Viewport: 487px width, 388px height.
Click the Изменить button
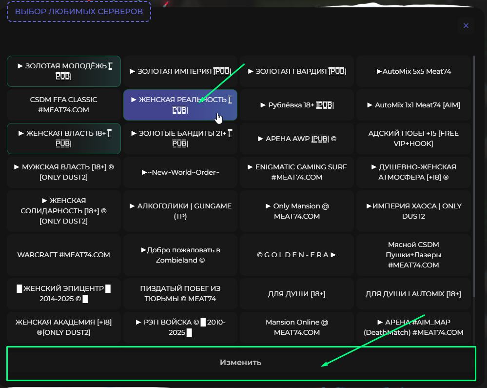pos(240,363)
